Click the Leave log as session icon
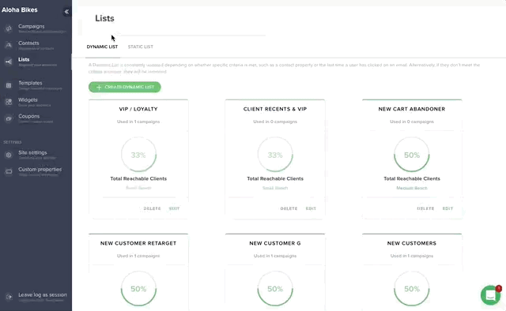Image resolution: width=506 pixels, height=311 pixels. [x=9, y=297]
